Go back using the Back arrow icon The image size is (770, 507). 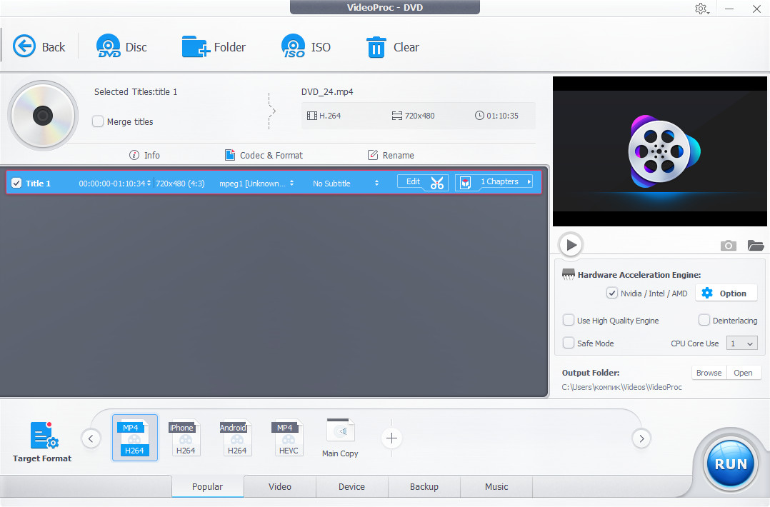click(24, 46)
